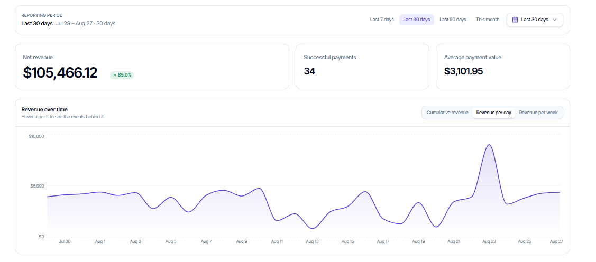The width and height of the screenshot is (596, 262).
Task: Click the 85.0% growth badge
Action: point(122,75)
